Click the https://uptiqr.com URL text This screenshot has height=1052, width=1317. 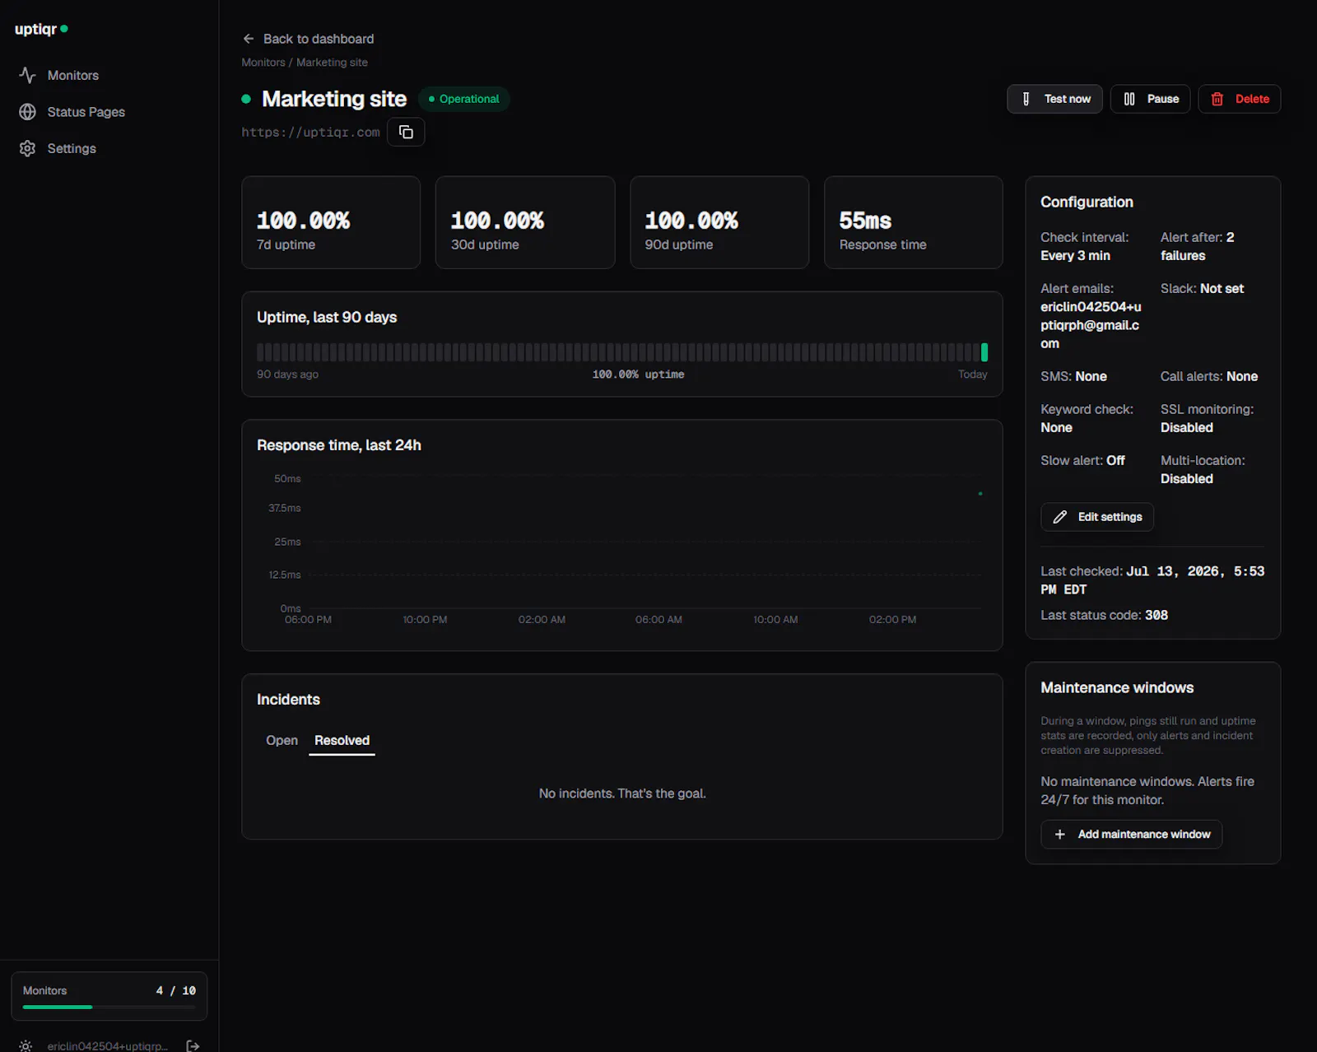310,133
